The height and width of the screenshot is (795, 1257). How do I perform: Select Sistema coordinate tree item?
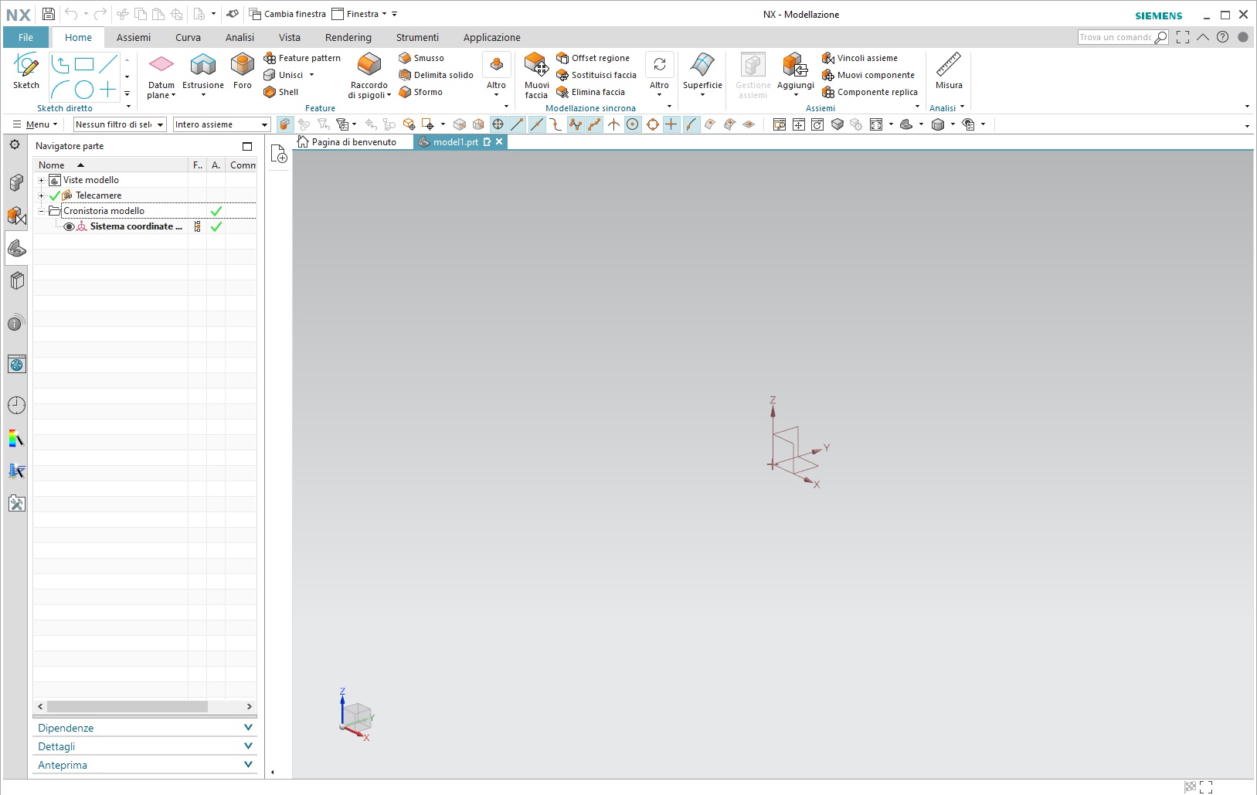(136, 226)
